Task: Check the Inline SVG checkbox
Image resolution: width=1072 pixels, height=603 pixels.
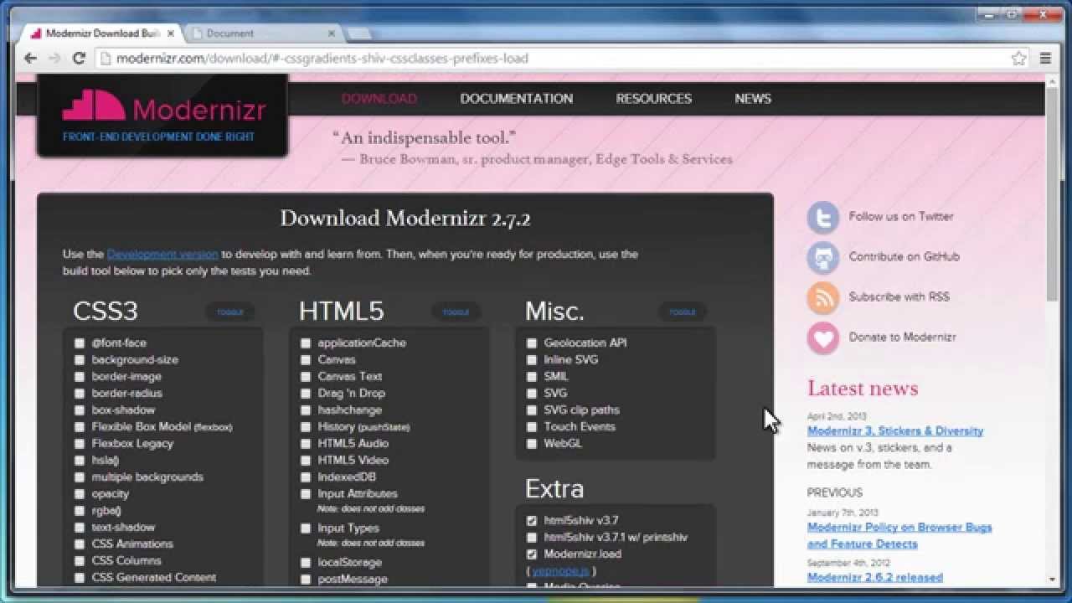Action: 532,360
